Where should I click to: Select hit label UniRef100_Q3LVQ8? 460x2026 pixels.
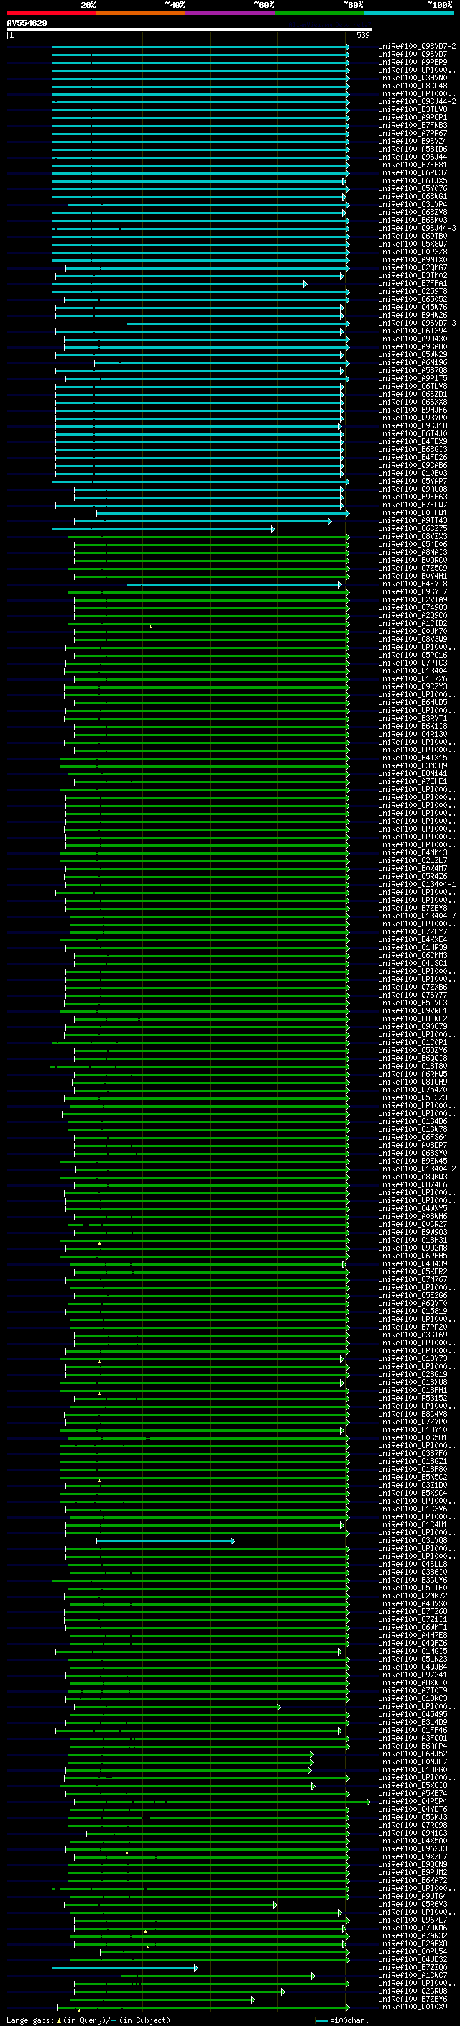(x=413, y=1541)
